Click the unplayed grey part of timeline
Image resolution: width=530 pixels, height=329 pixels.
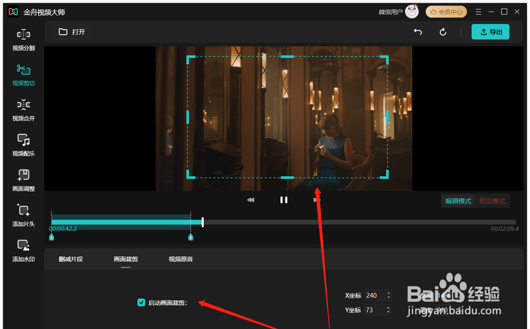coord(360,222)
